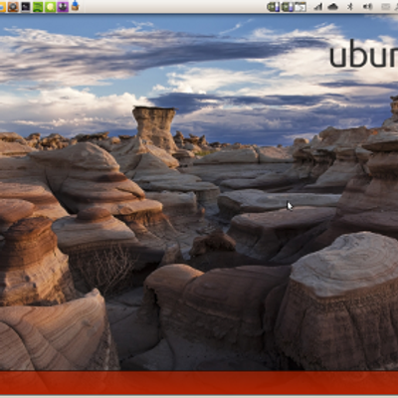
Task: Open the window-shaped applet beside the system monitors
Action: click(300, 7)
